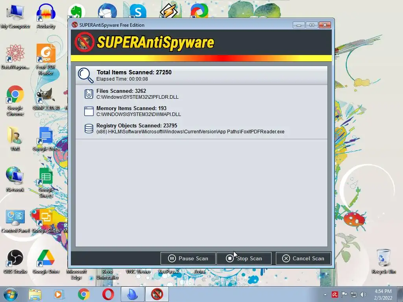Image resolution: width=403 pixels, height=302 pixels.
Task: Select the OBS Studio desktop shortcut
Action: point(15,261)
